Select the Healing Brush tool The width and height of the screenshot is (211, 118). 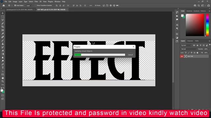3,37
